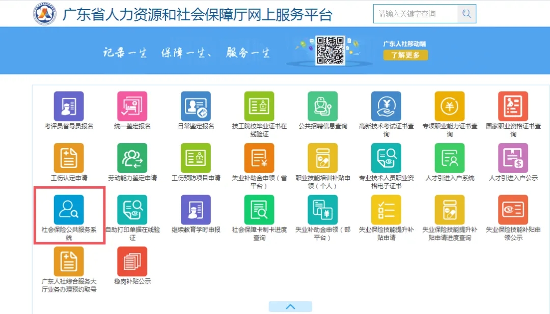Click the search magnifier button
The height and width of the screenshot is (314, 550).
tap(466, 14)
